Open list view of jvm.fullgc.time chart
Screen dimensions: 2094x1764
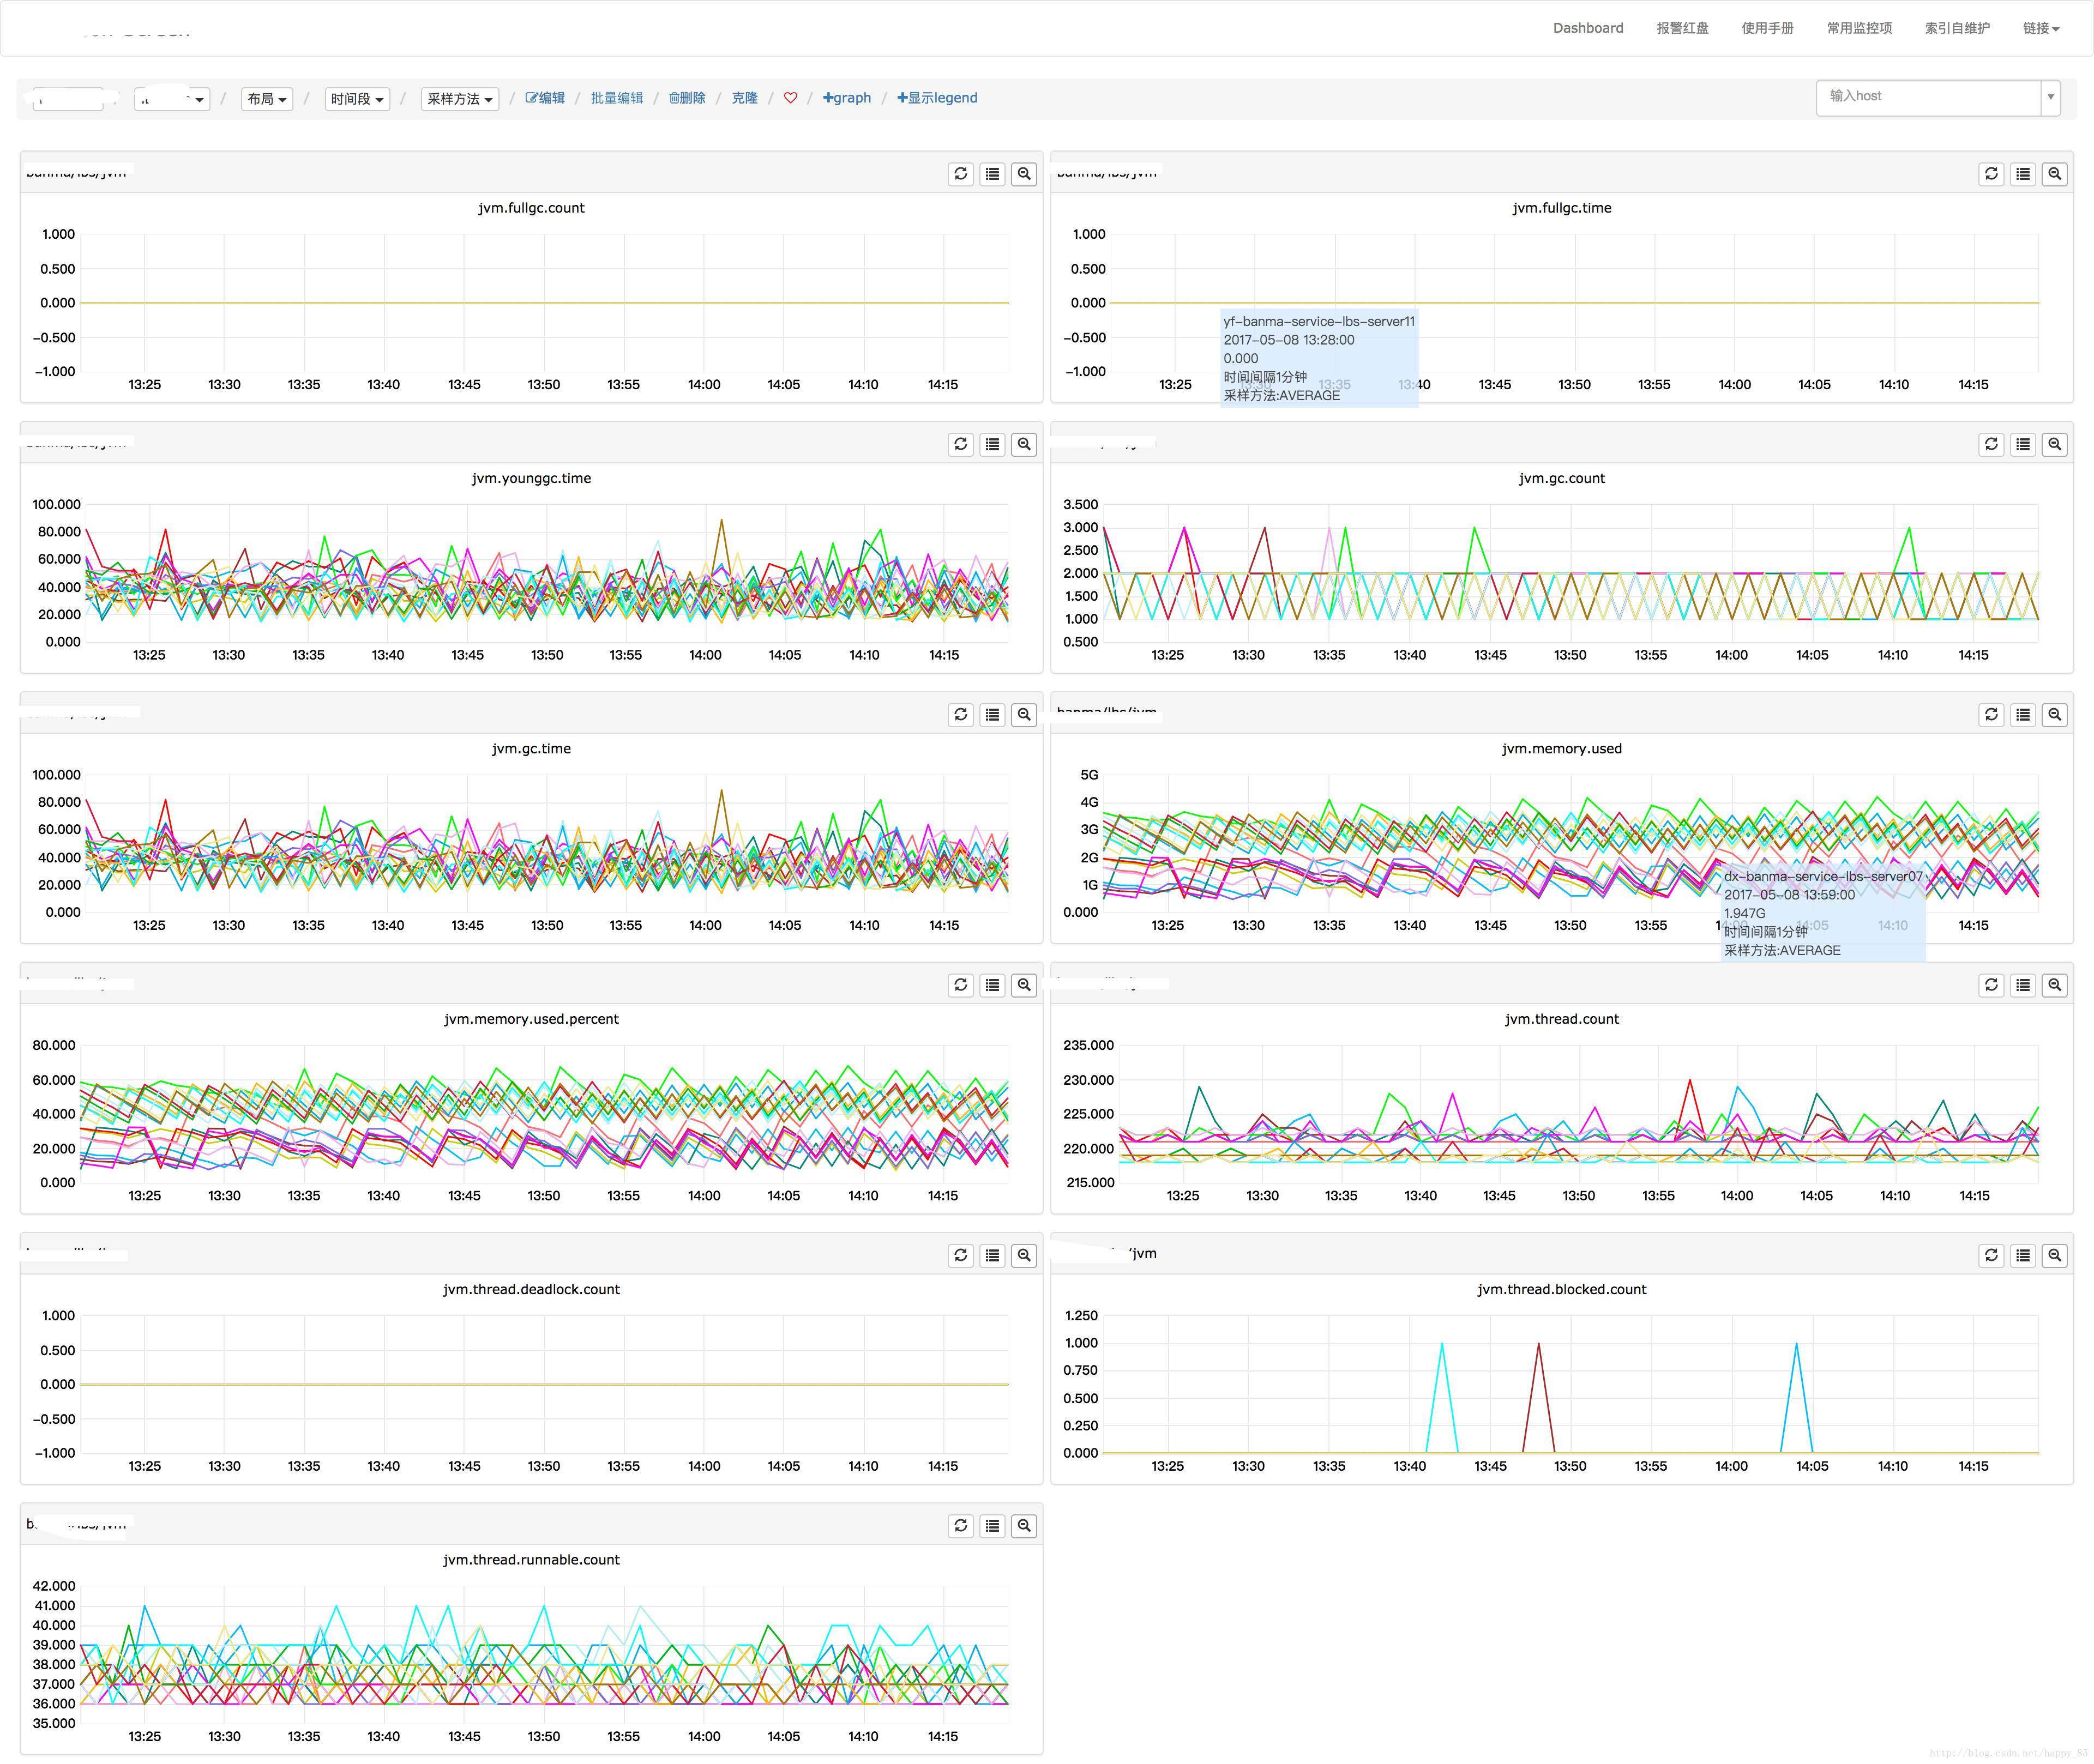2023,174
